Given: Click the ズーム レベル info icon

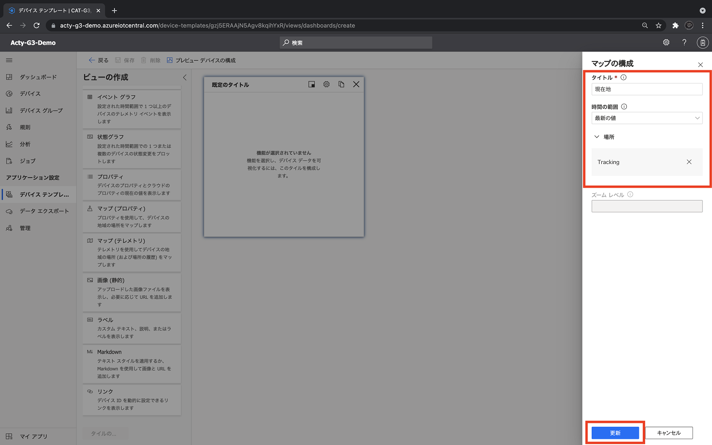Looking at the screenshot, I should click(630, 195).
